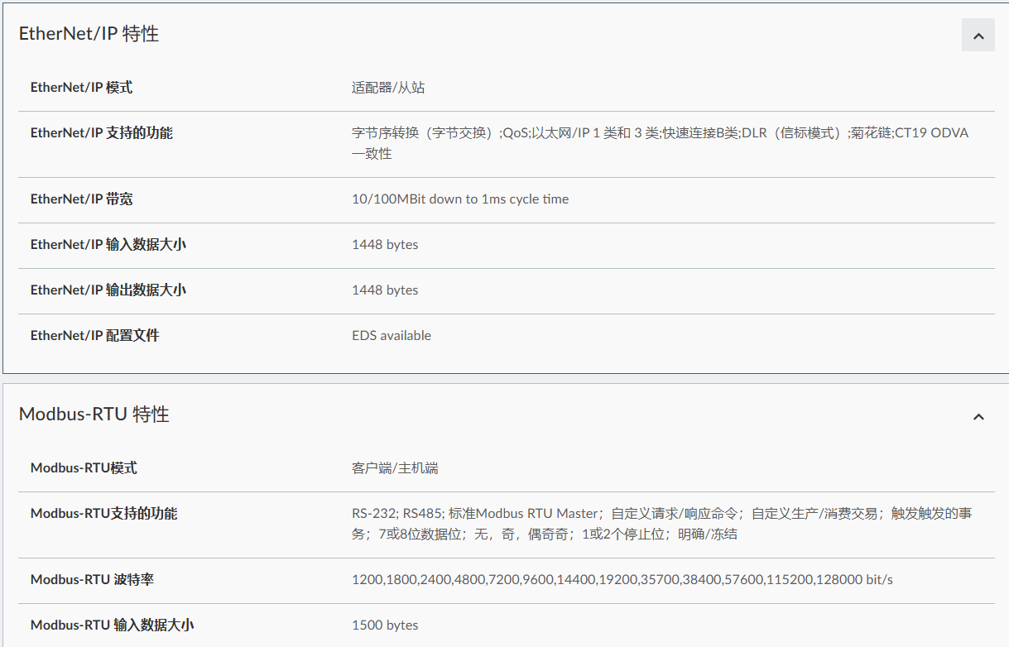This screenshot has height=647, width=1009.
Task: Select the Modbus-RTU 输入数据大小 label
Action: coord(112,625)
